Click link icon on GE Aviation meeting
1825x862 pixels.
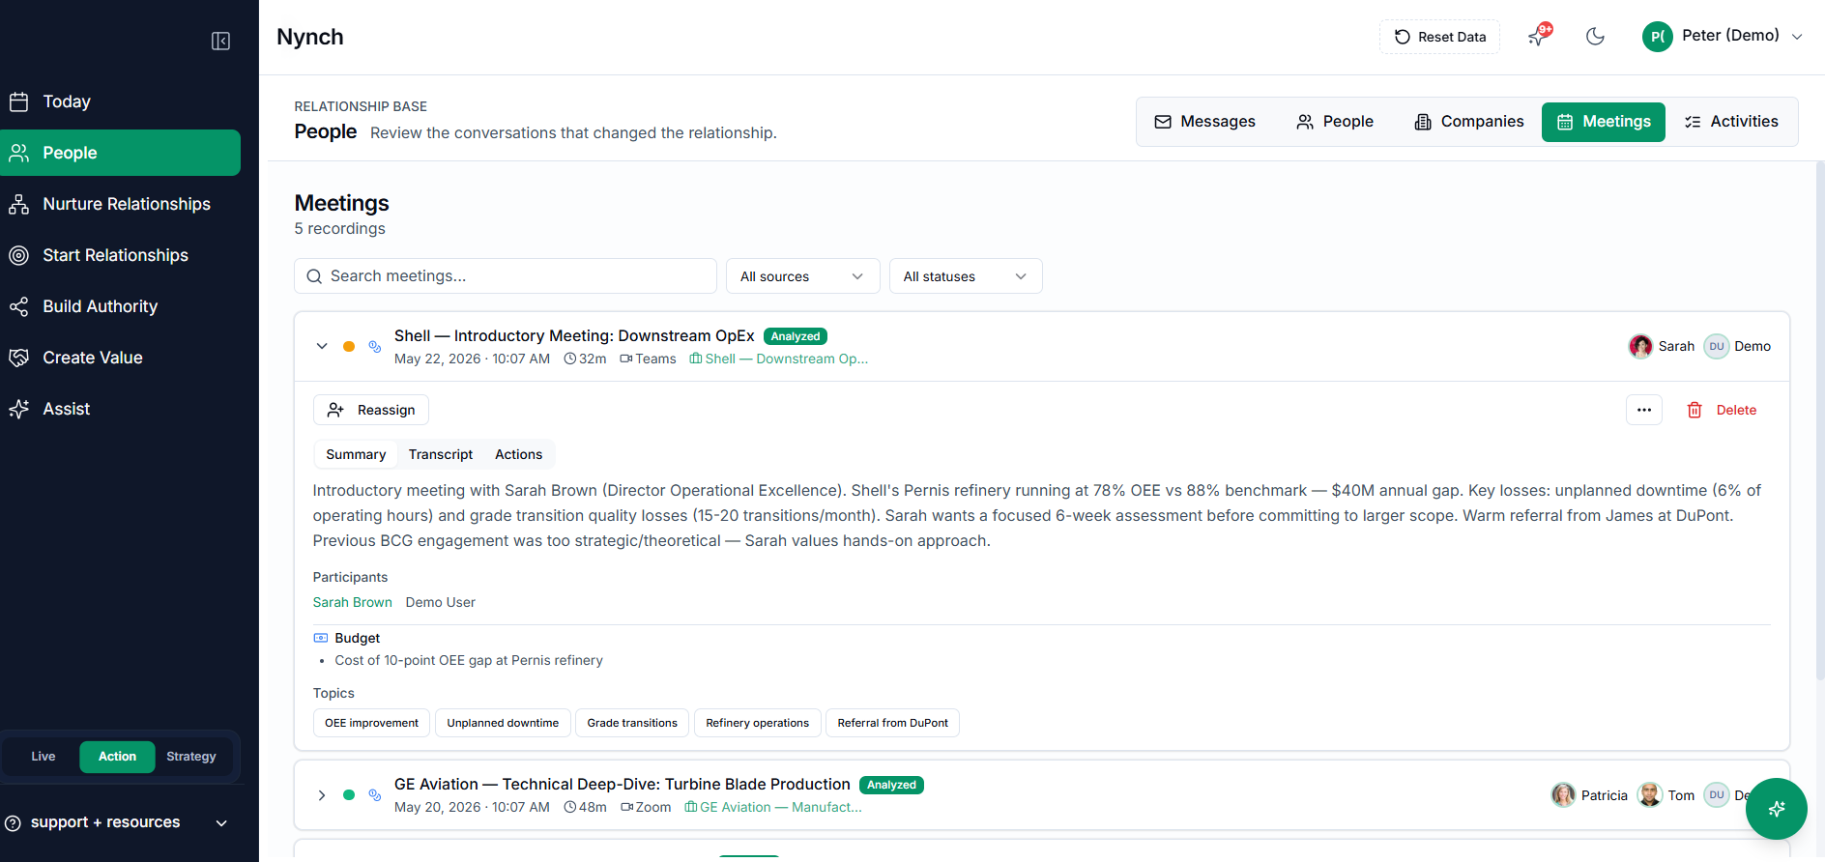pyautogui.click(x=375, y=795)
